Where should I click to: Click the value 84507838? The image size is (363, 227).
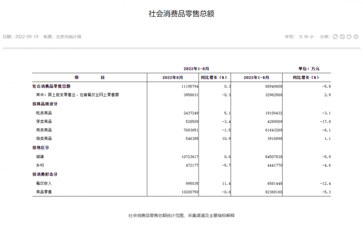tap(274, 157)
